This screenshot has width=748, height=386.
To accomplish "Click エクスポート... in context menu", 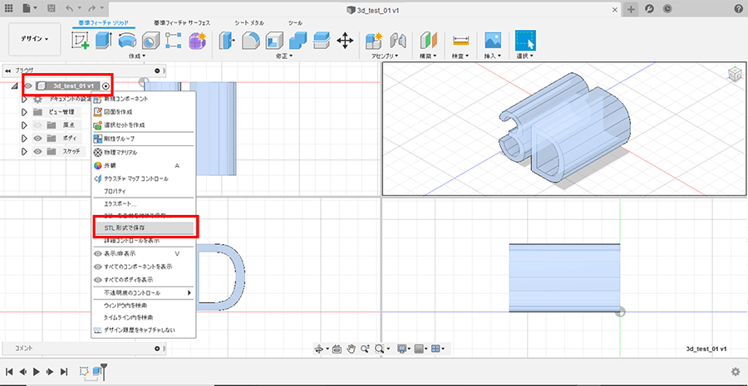I will point(121,203).
